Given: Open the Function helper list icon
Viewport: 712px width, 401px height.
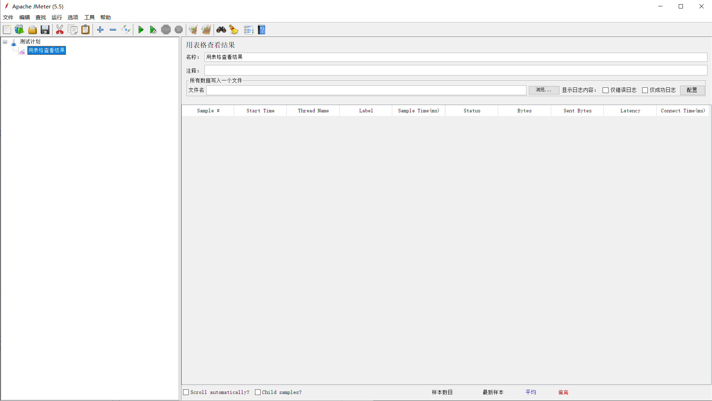Looking at the screenshot, I should pyautogui.click(x=249, y=30).
